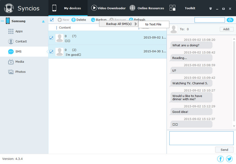Viewport: 236px width, 164px height.
Task: Click the Online Resources globe icon
Action: coord(132,8)
